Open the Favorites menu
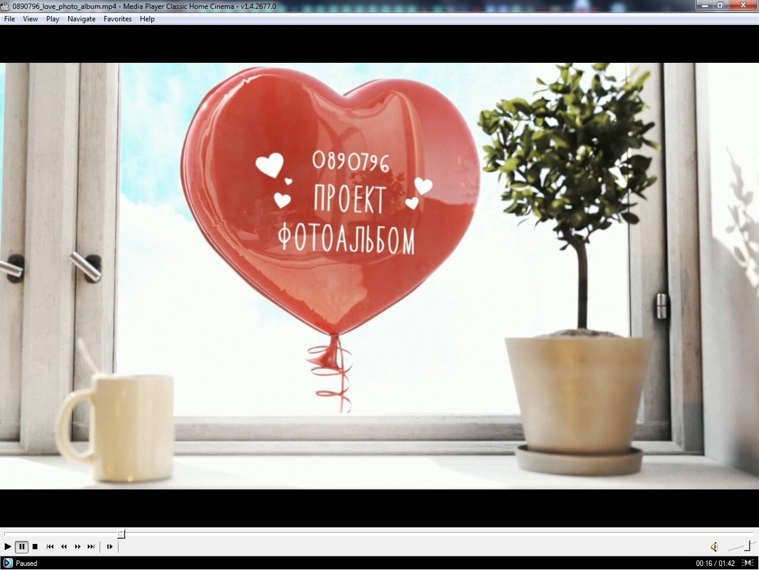Screen dimensions: 759x570 117,19
